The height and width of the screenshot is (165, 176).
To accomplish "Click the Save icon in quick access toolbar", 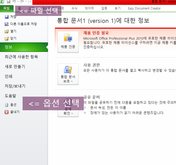I will pos(8,2).
